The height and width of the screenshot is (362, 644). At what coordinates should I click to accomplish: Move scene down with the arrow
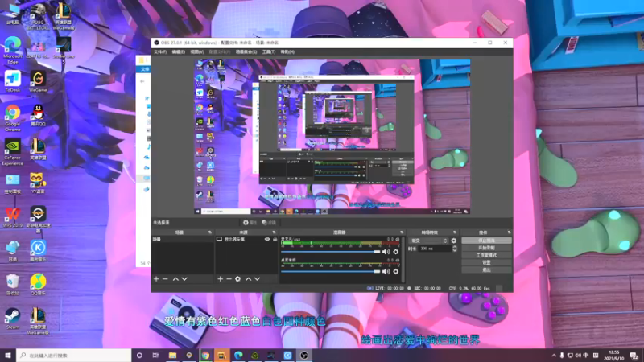(185, 279)
